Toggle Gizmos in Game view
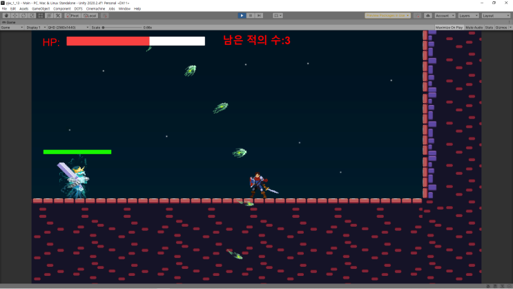The width and height of the screenshot is (513, 289). click(x=501, y=28)
